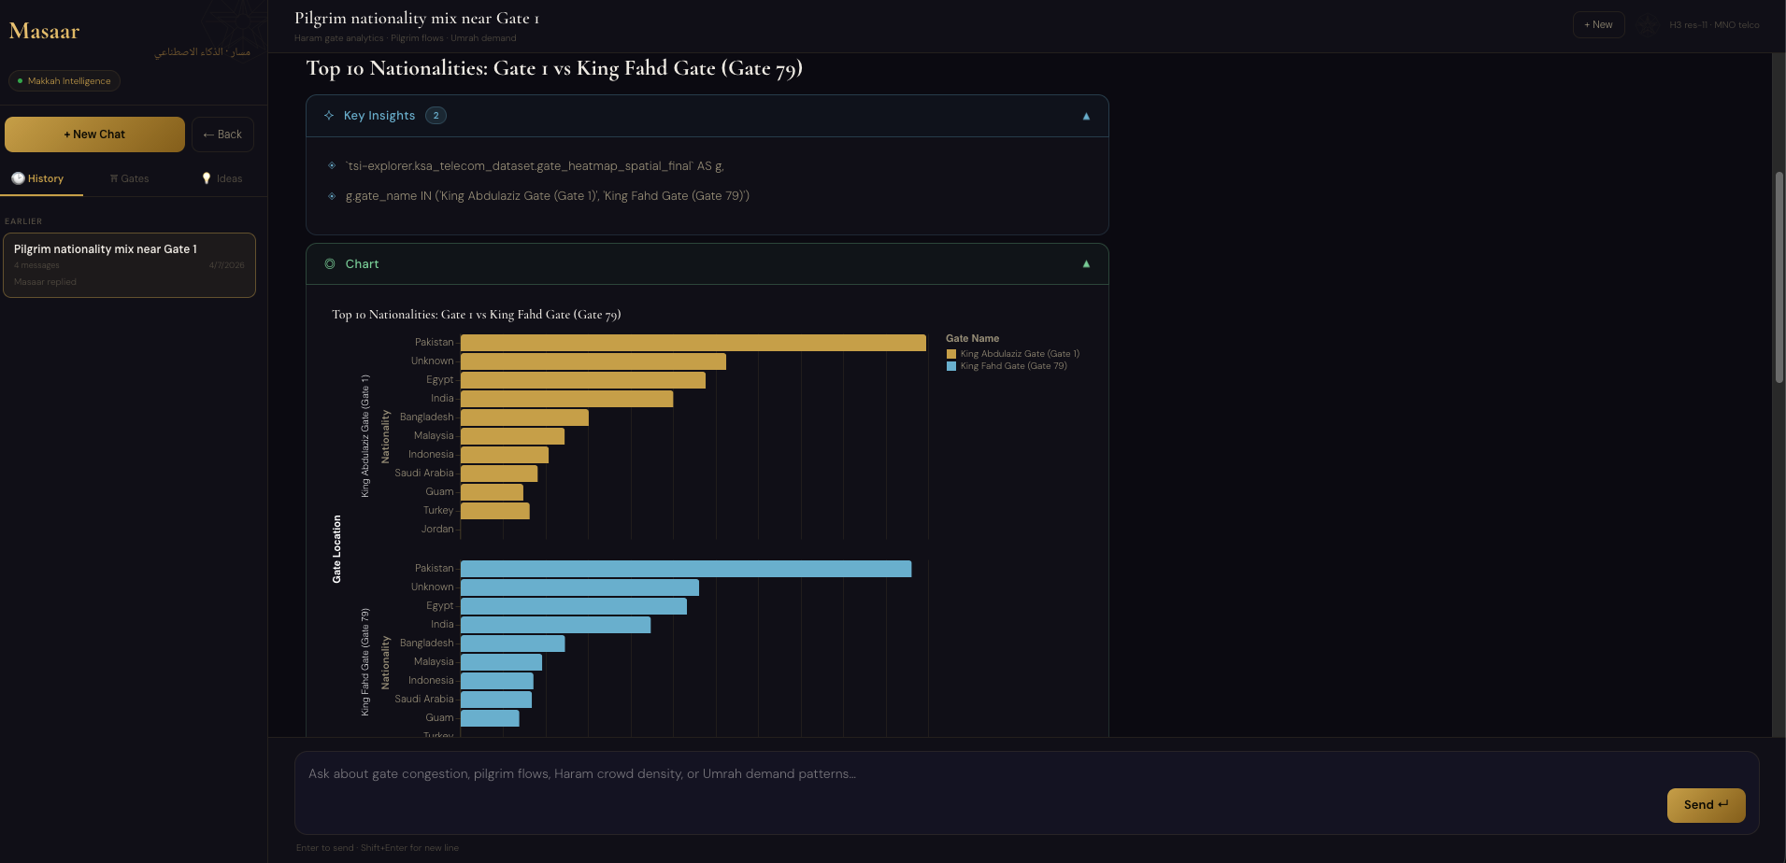Click the Key Insights count badge 2
Viewport: 1786px width, 863px height.
coord(436,116)
